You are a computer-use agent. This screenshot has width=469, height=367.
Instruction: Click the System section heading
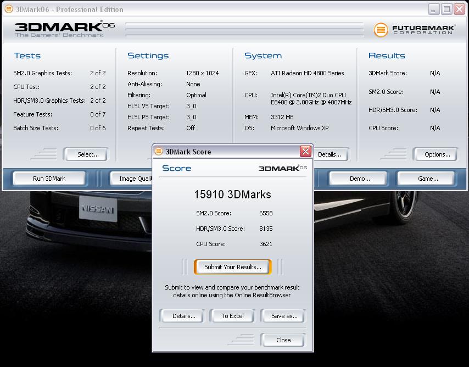[x=263, y=55]
